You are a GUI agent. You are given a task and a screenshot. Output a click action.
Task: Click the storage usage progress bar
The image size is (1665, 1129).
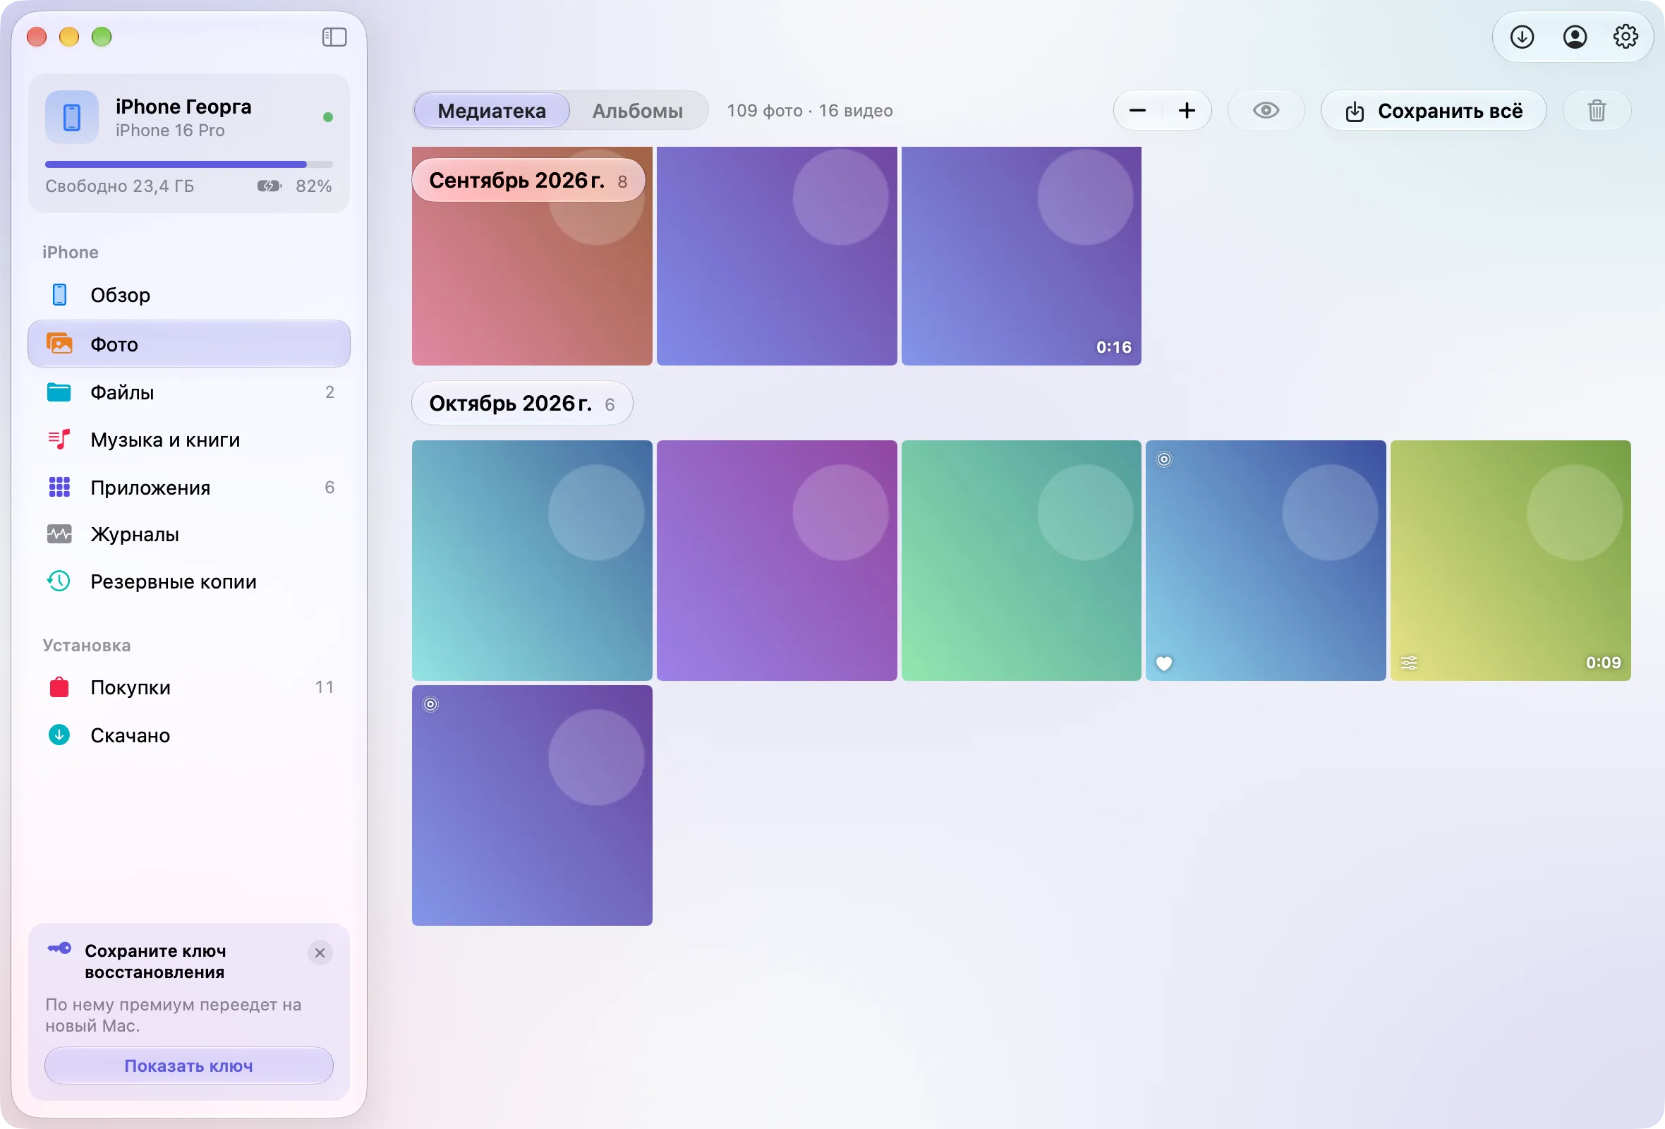[189, 164]
